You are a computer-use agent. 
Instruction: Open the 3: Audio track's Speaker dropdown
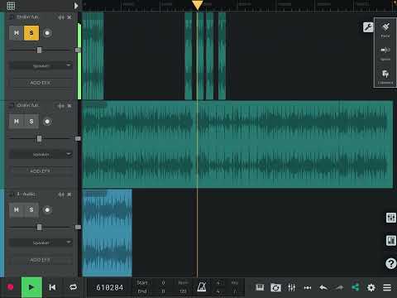coord(41,243)
